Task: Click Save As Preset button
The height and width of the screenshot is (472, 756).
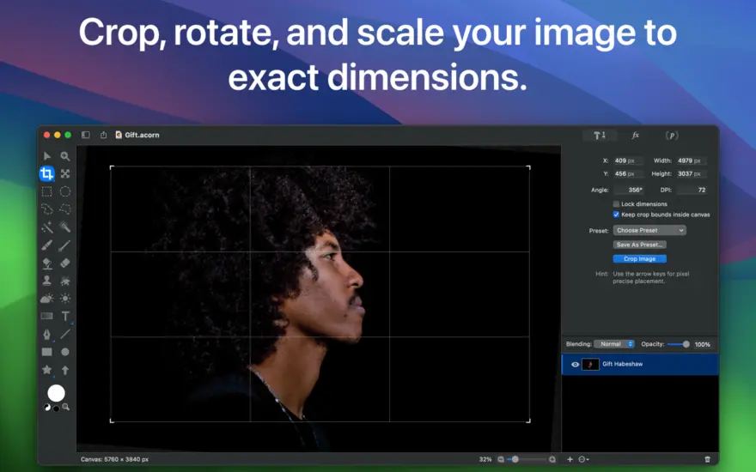Action: click(x=640, y=245)
